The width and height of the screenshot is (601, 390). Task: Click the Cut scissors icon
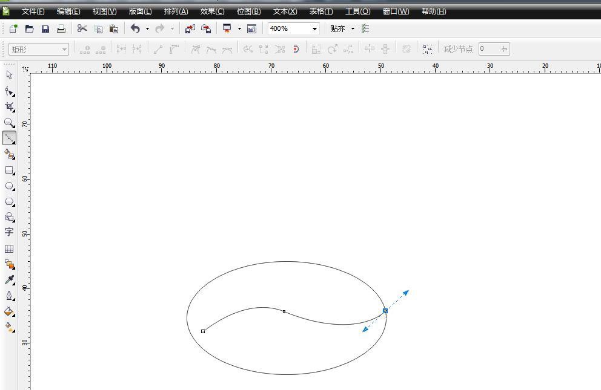pyautogui.click(x=82, y=28)
